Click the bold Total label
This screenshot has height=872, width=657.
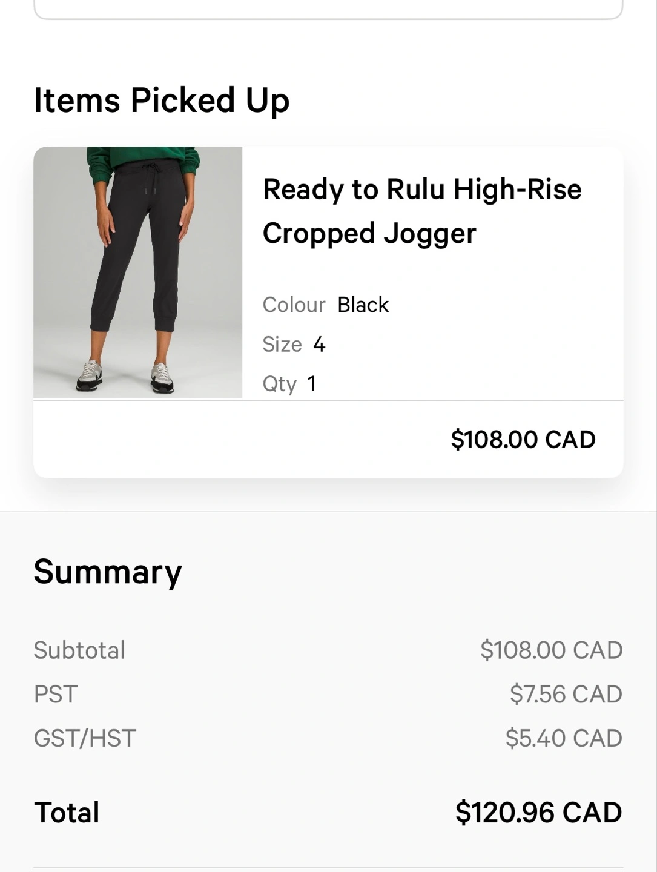tap(67, 812)
